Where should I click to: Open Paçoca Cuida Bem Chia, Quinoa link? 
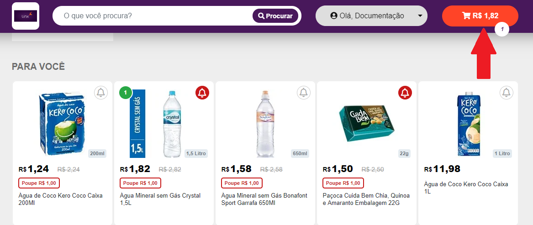[366, 199]
